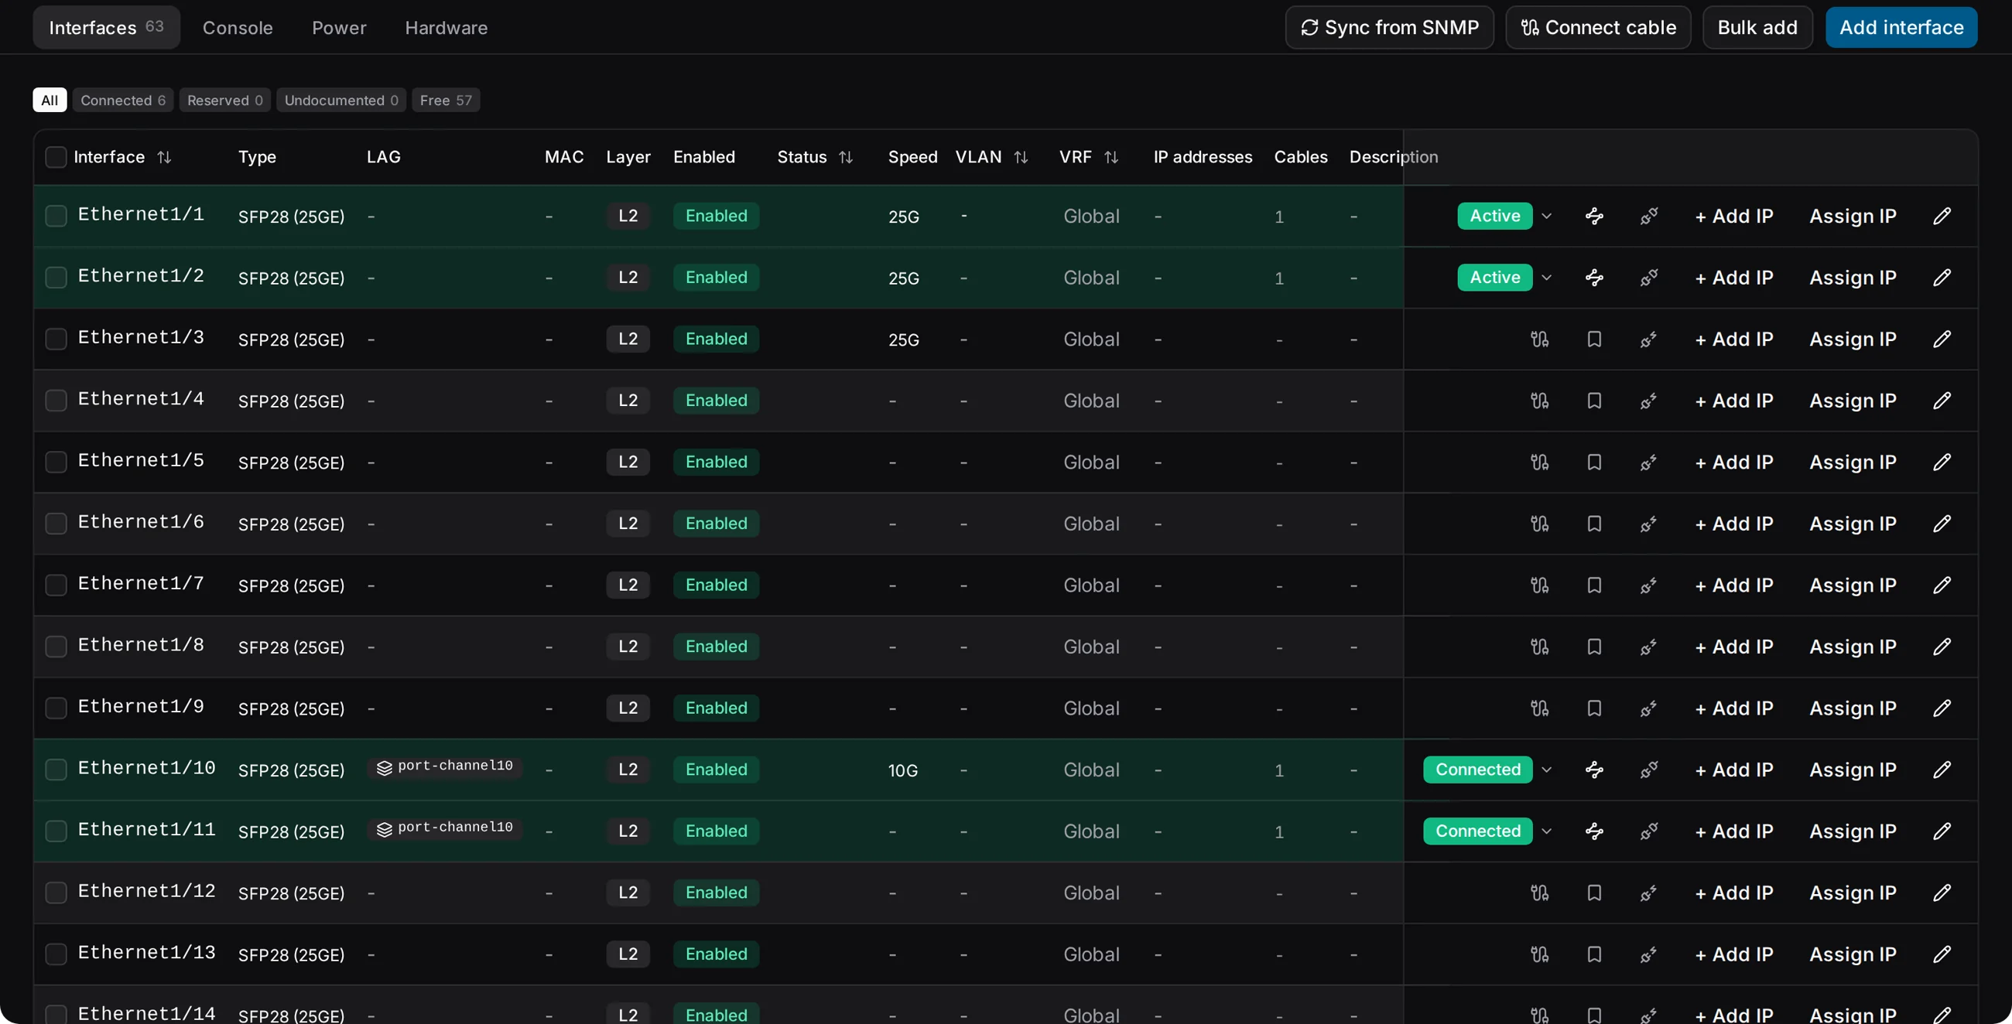2012x1024 pixels.
Task: Click the connect cable icon in Ethernet1/7 row
Action: [x=1539, y=585]
